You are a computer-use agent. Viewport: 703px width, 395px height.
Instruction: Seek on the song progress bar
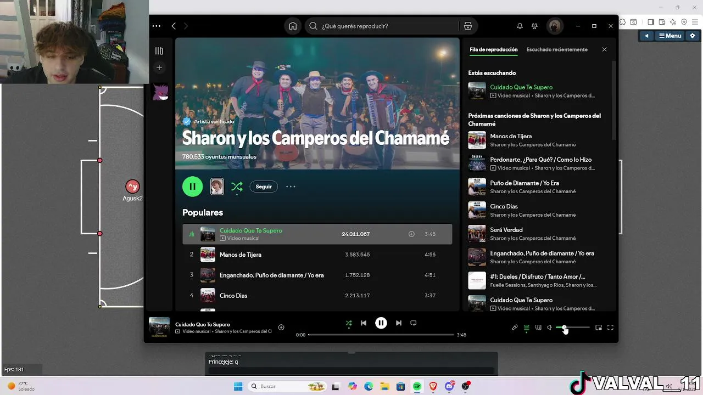(381, 335)
